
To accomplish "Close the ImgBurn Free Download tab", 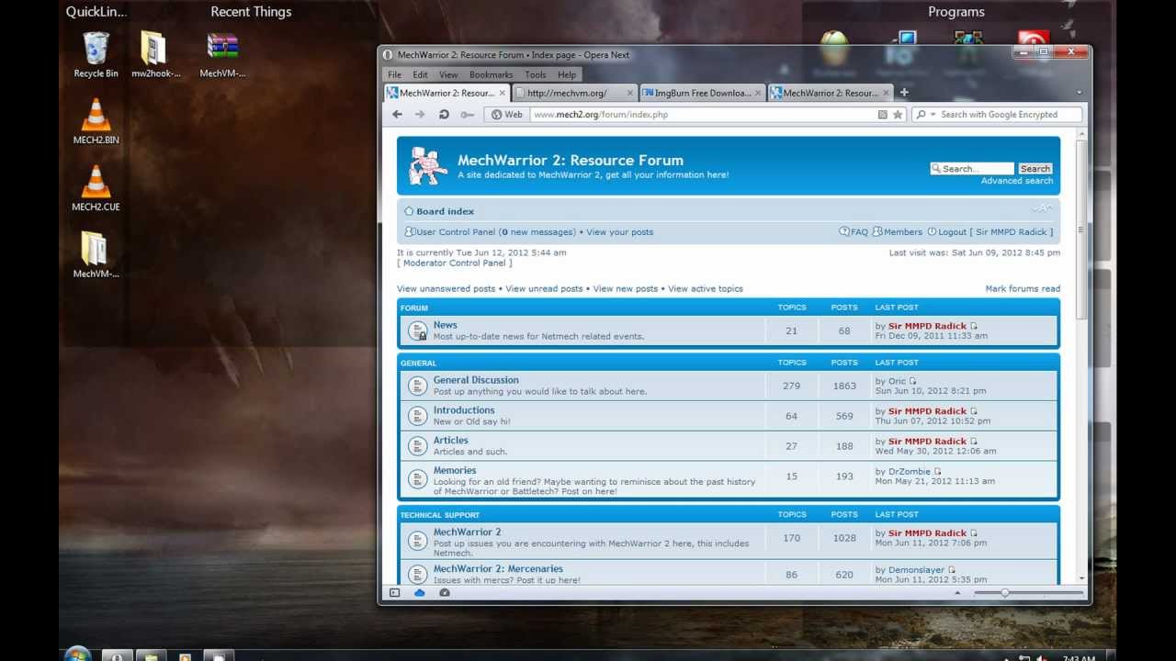I will tap(758, 93).
